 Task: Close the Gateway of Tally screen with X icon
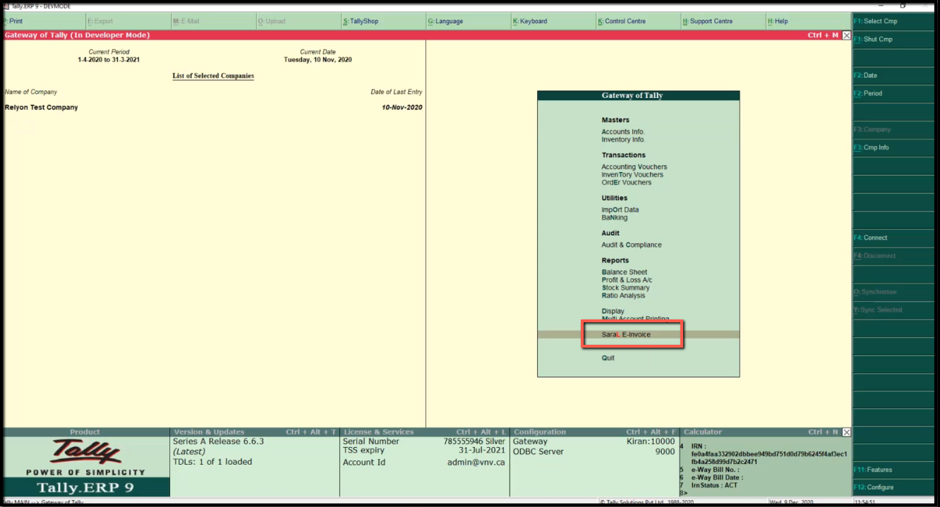846,35
